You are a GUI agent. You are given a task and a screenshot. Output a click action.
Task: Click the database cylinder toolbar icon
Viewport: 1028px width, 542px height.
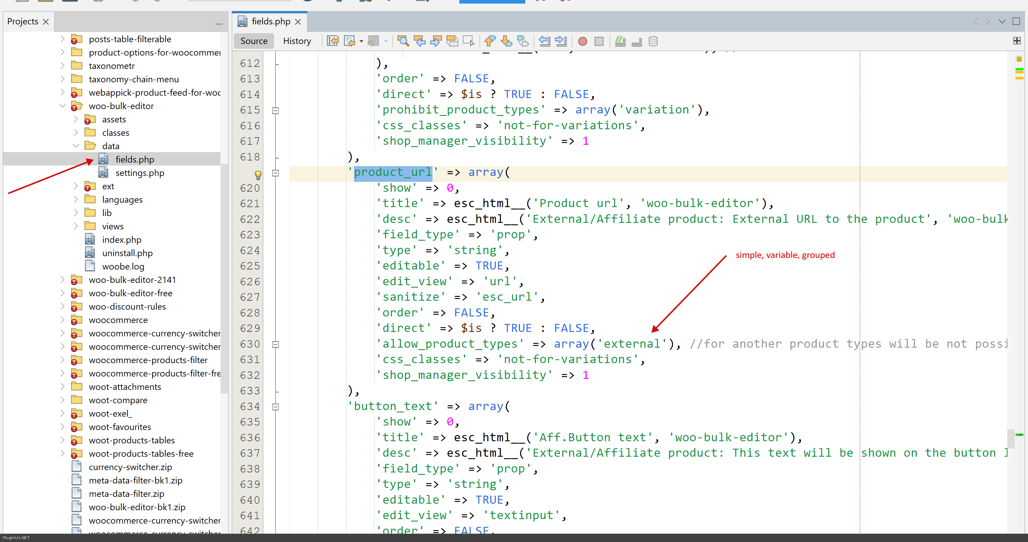point(653,41)
